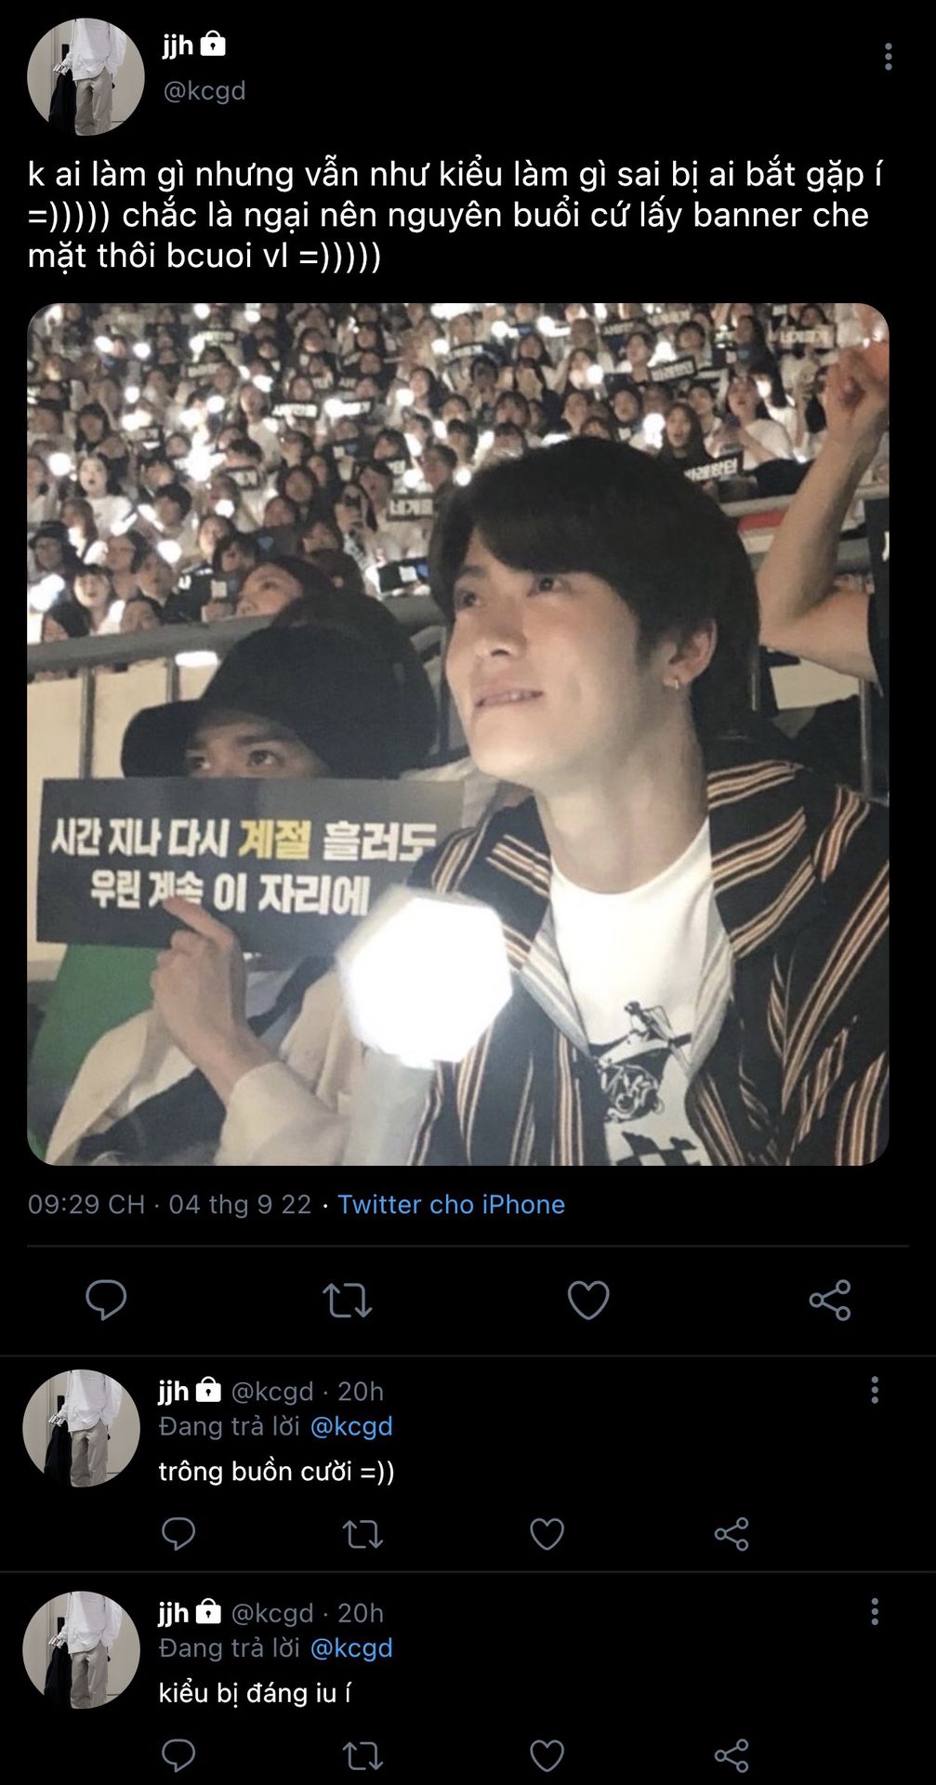Like the "kiểu bị đáng iu í" reply
The image size is (936, 1785).
coord(547,1755)
